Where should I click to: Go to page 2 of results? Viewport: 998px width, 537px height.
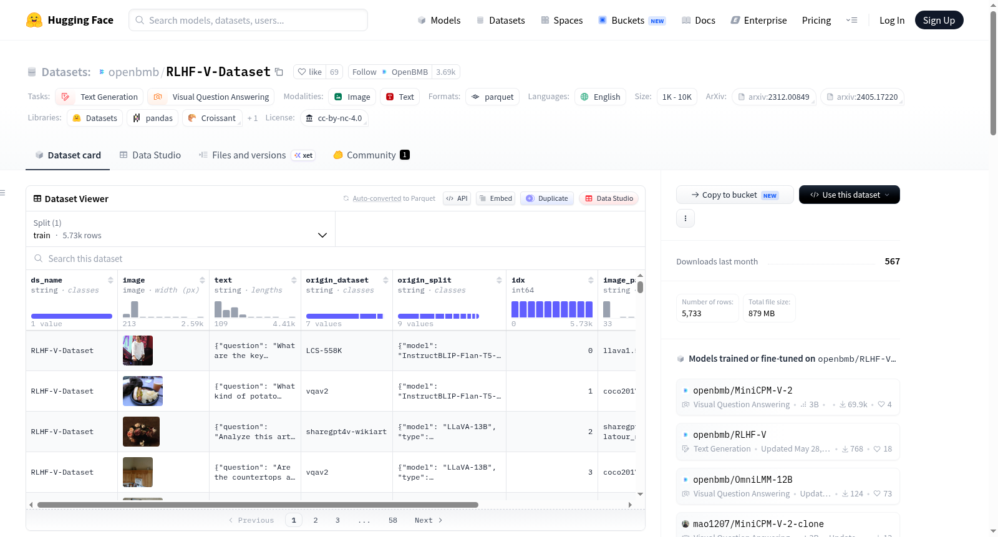pos(316,520)
